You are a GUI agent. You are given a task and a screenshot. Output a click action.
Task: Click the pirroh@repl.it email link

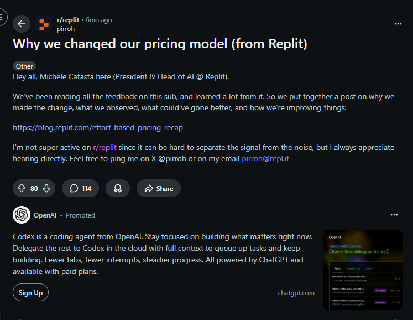(265, 158)
